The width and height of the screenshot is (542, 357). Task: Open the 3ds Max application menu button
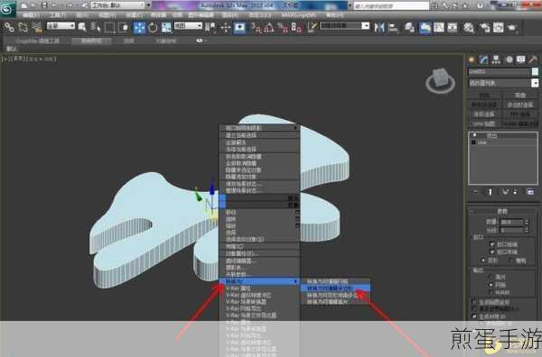pyautogui.click(x=7, y=9)
